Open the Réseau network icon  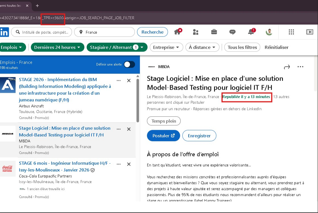coord(196,32)
